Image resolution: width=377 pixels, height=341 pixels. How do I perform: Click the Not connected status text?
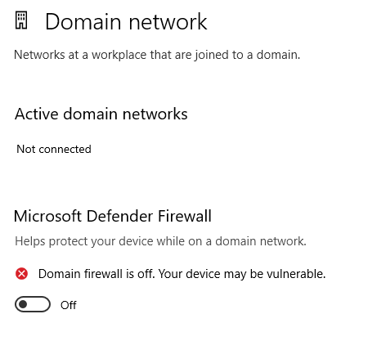pos(54,149)
